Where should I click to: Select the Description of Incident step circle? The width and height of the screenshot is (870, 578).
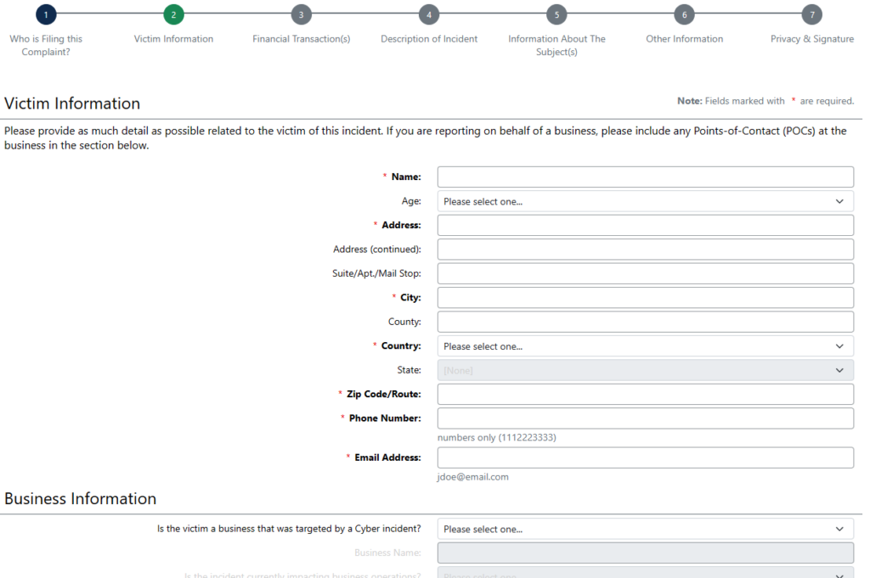tap(429, 14)
